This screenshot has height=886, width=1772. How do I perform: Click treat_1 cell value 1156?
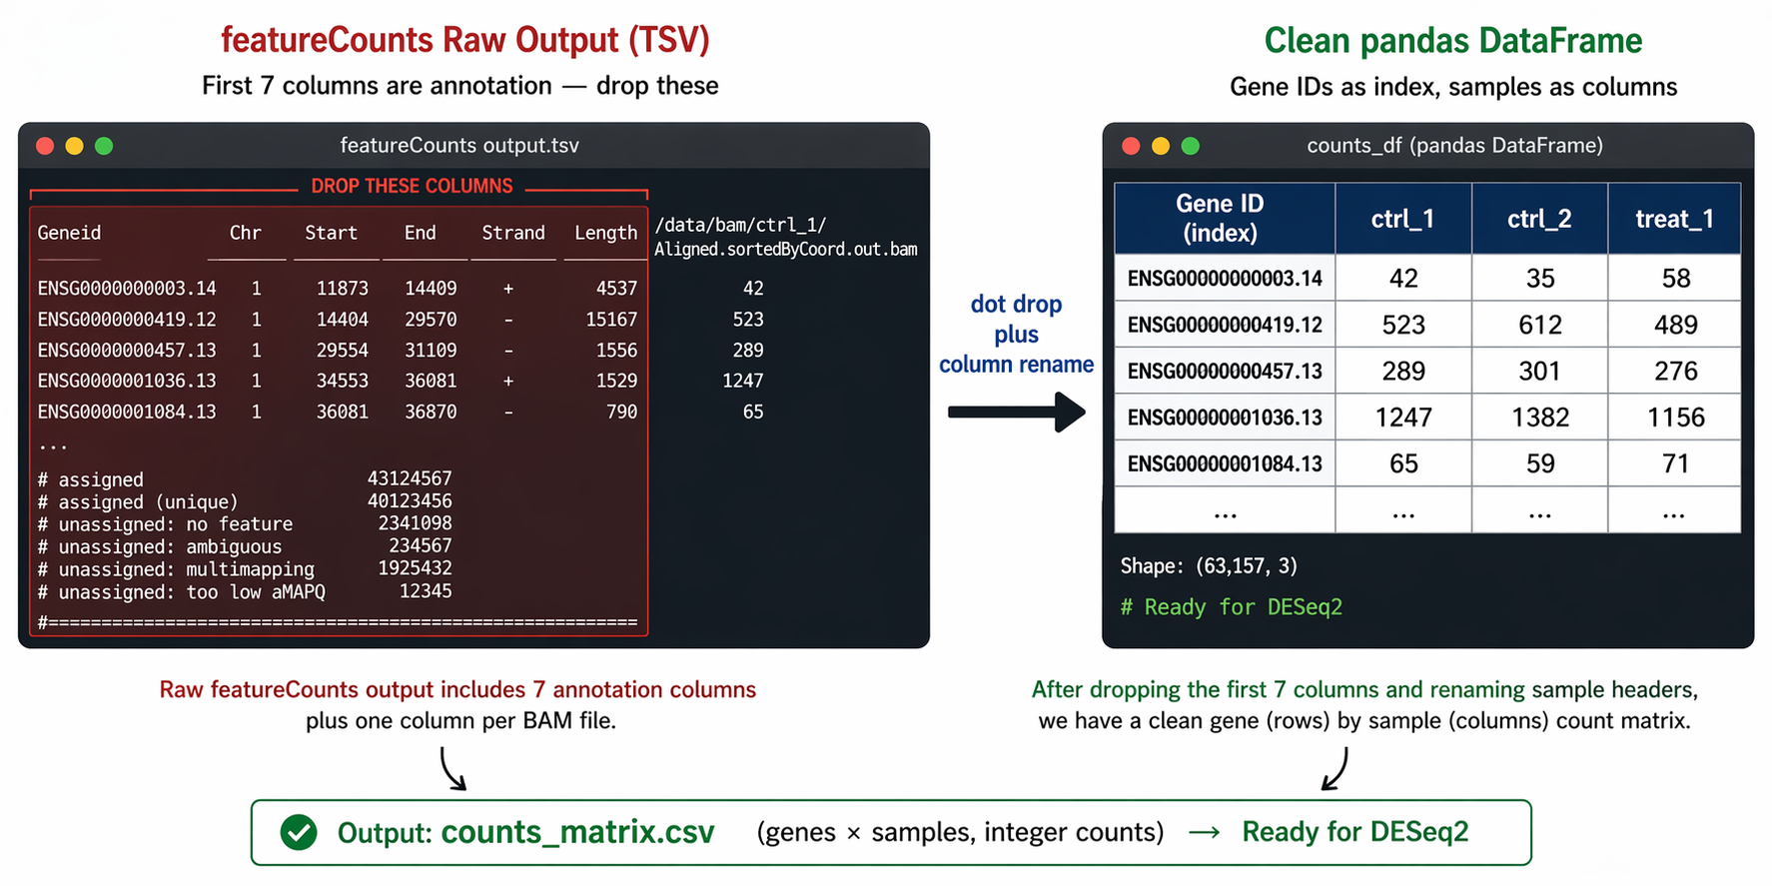click(1676, 418)
